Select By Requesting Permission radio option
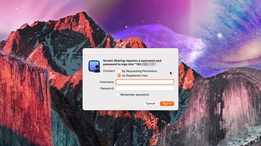This screenshot has height=146, width=261. click(119, 71)
